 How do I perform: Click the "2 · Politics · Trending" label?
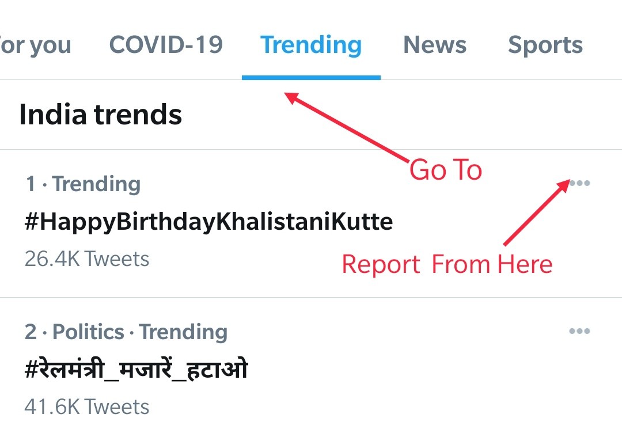(126, 332)
